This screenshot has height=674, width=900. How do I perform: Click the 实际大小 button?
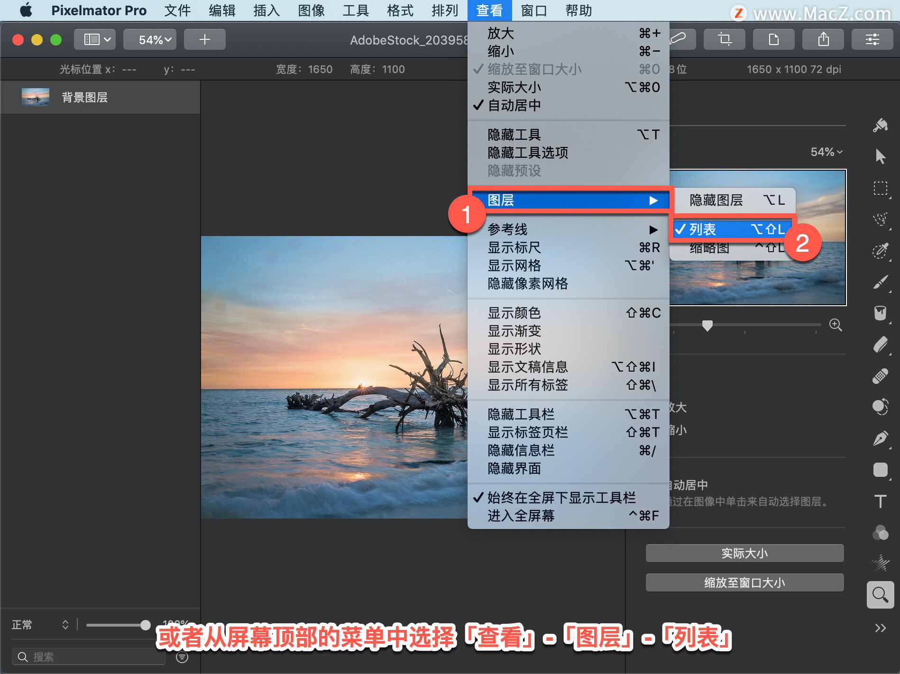[744, 553]
